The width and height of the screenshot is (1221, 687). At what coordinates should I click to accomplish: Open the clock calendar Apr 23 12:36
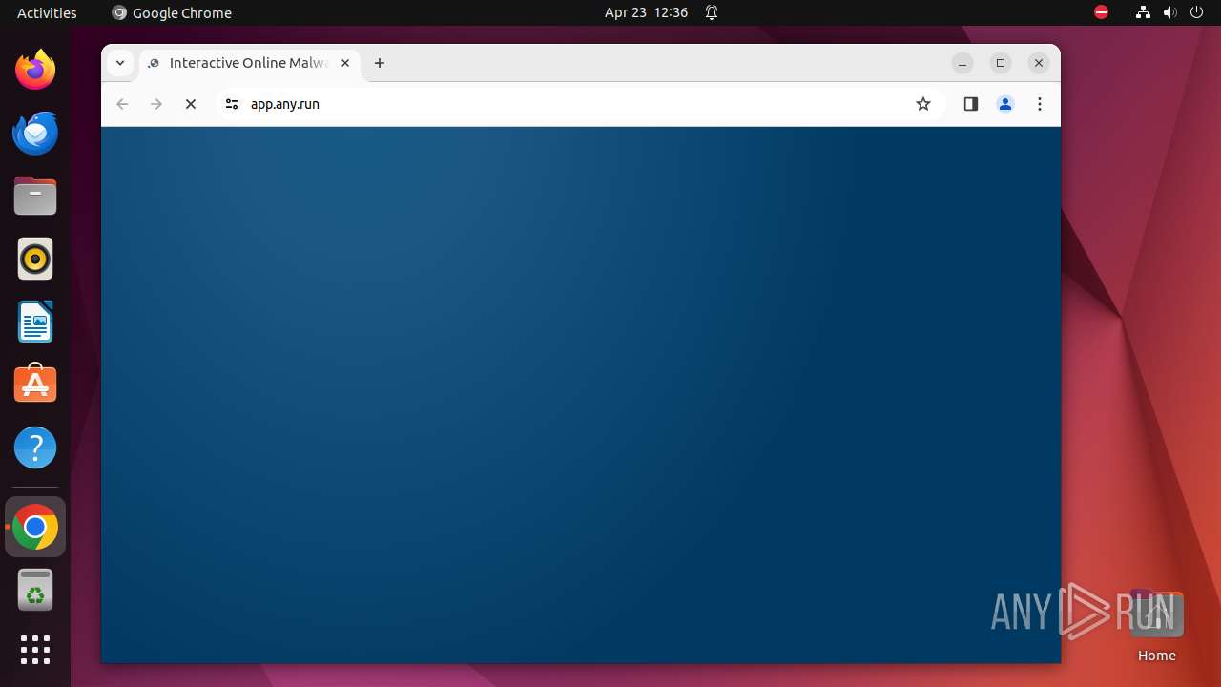(646, 12)
